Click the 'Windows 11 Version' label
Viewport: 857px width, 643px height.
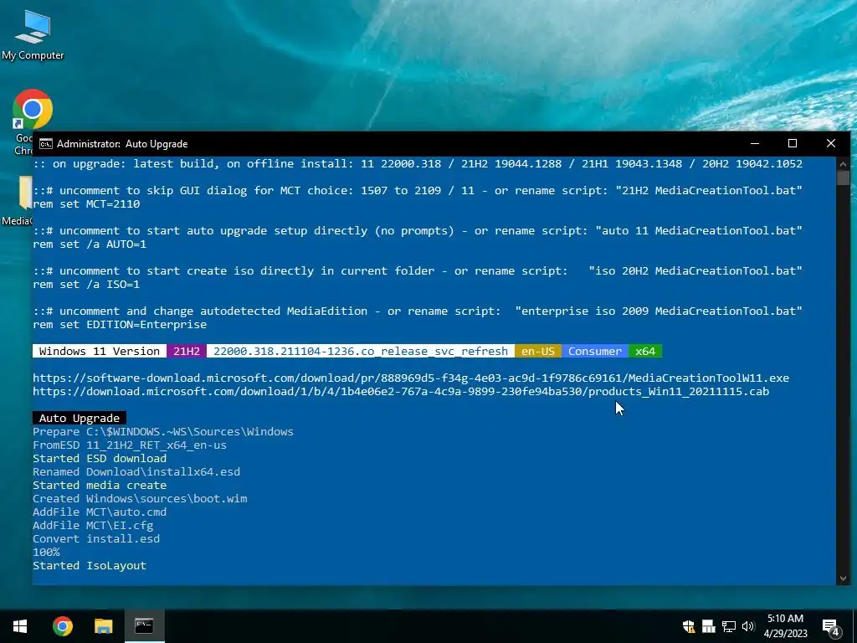(x=100, y=351)
